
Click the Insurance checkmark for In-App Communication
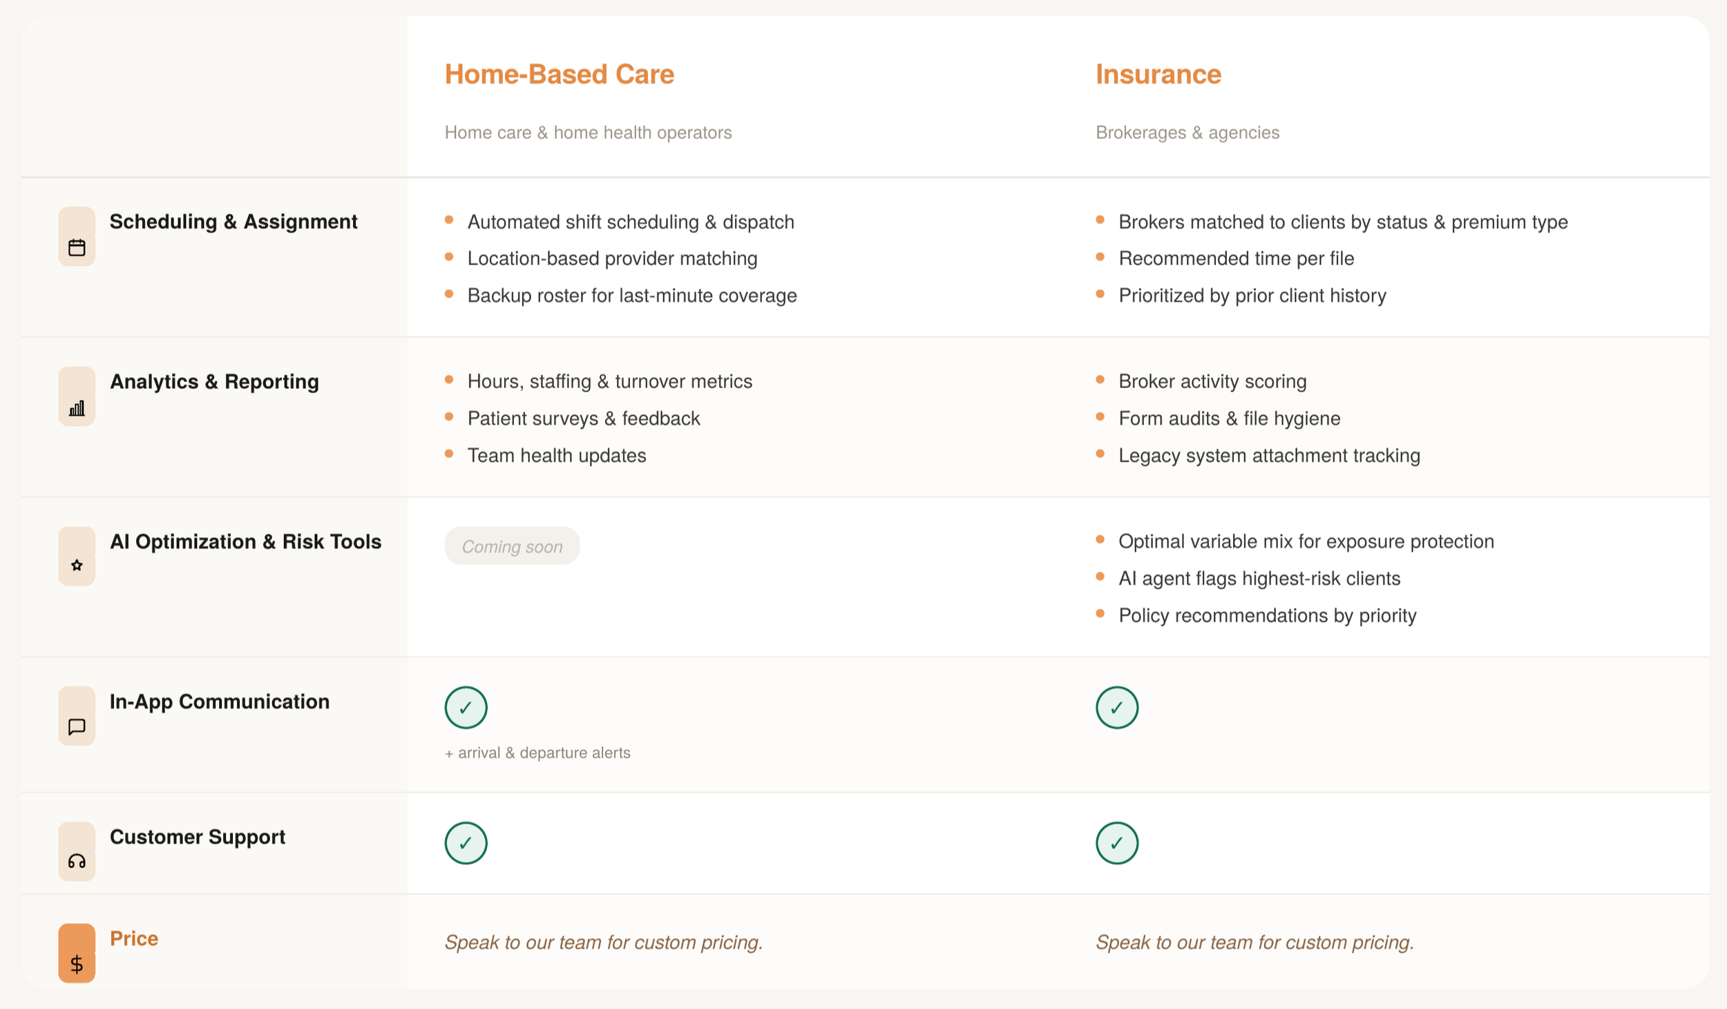click(1117, 708)
